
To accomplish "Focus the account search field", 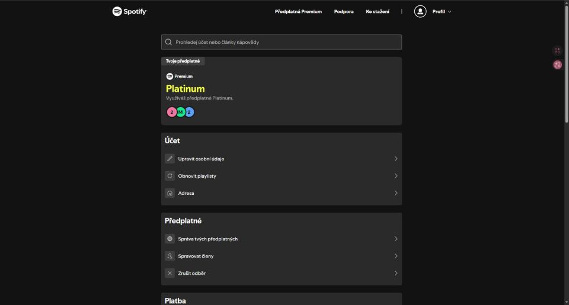I will pos(281,42).
